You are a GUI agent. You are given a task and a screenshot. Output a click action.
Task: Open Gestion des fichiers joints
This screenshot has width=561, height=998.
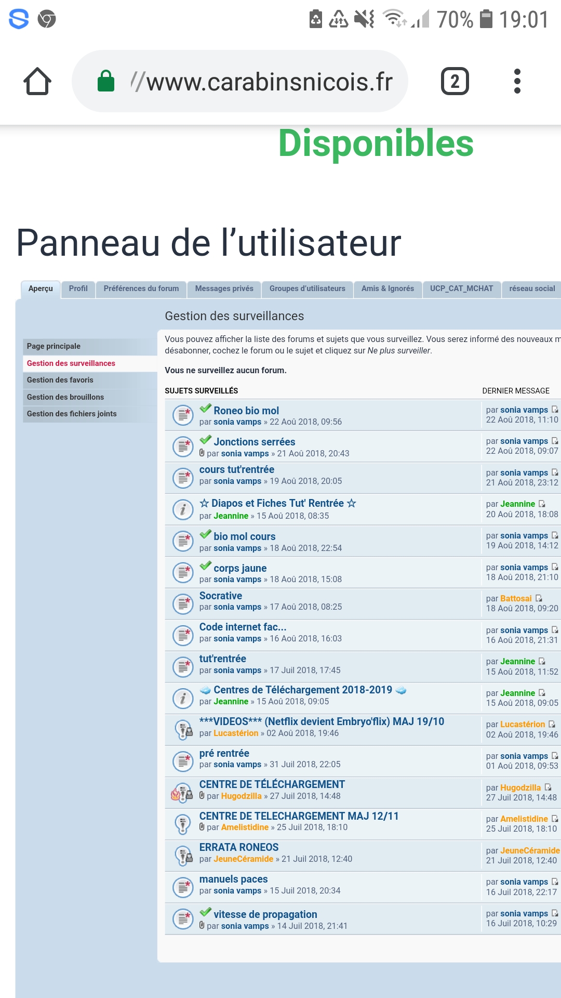[x=72, y=414]
